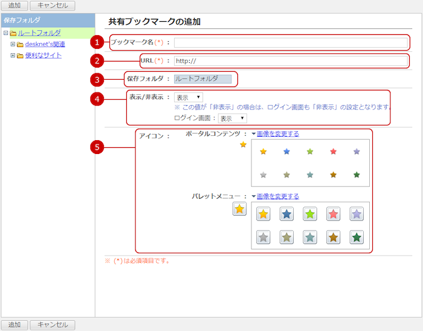
Task: Click 画像を変更する link for portal content
Action: (x=277, y=134)
